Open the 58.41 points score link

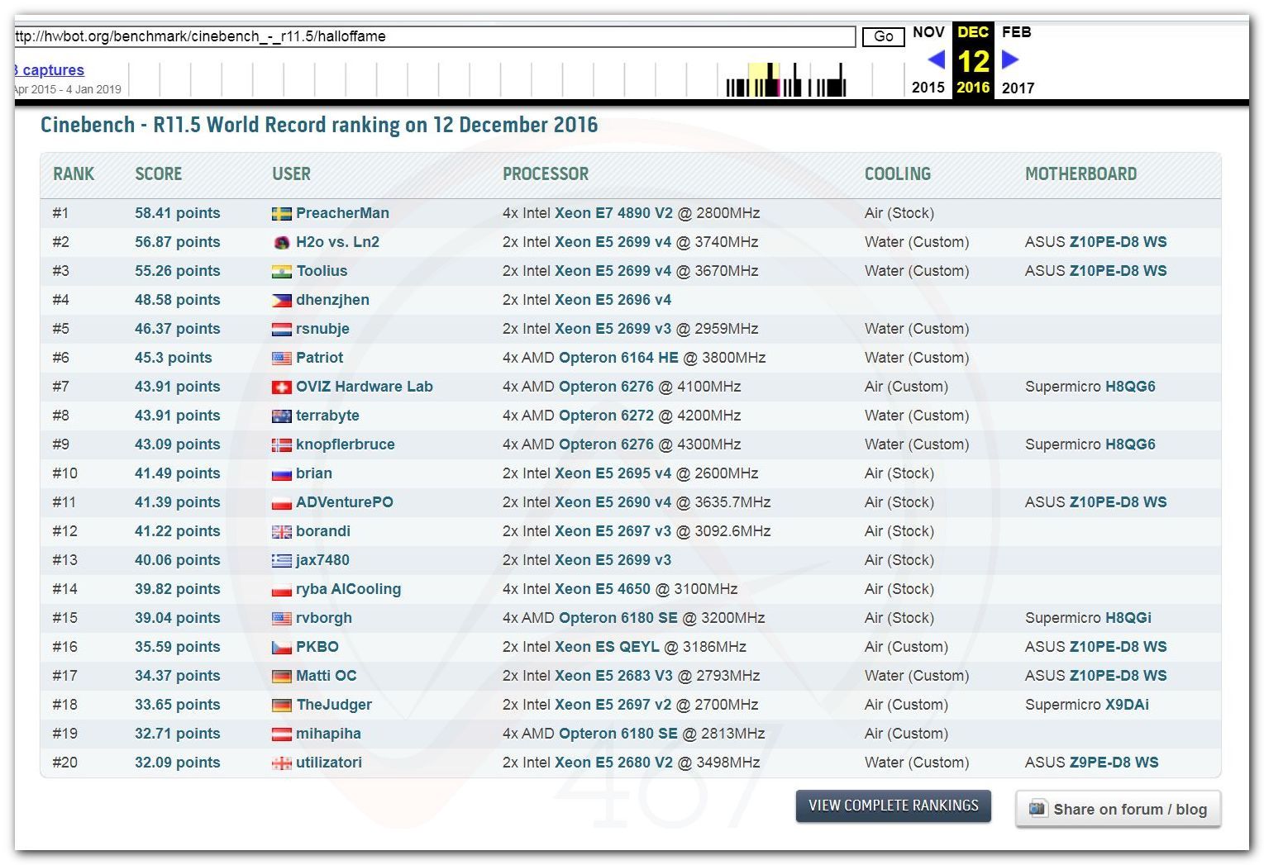[x=177, y=213]
